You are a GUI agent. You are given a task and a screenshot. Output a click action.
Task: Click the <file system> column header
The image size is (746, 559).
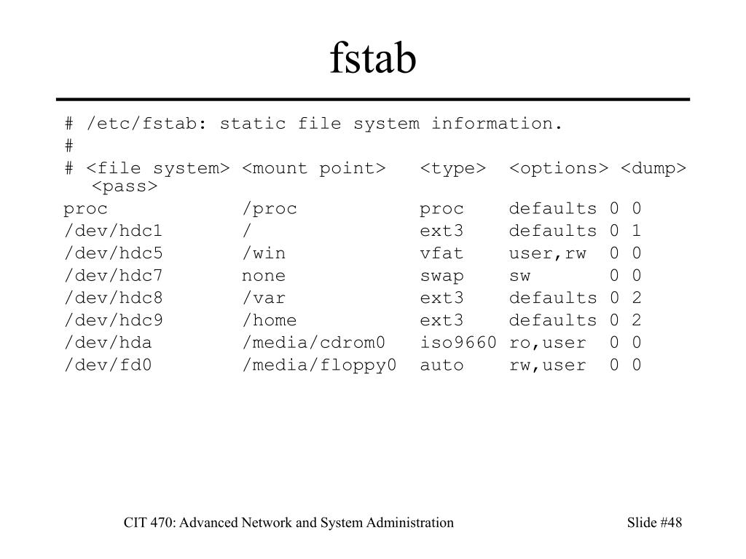click(x=158, y=168)
